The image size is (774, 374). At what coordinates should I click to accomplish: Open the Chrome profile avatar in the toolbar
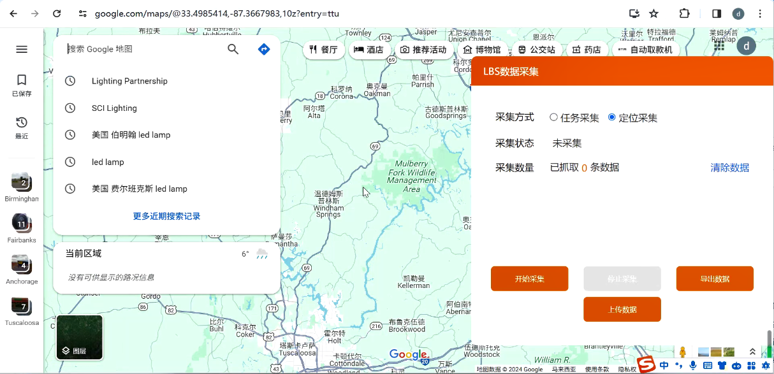738,13
